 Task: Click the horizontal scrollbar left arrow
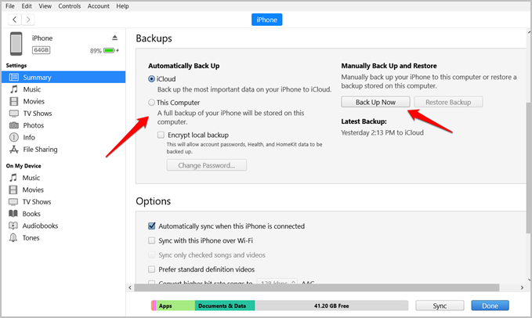click(x=130, y=287)
